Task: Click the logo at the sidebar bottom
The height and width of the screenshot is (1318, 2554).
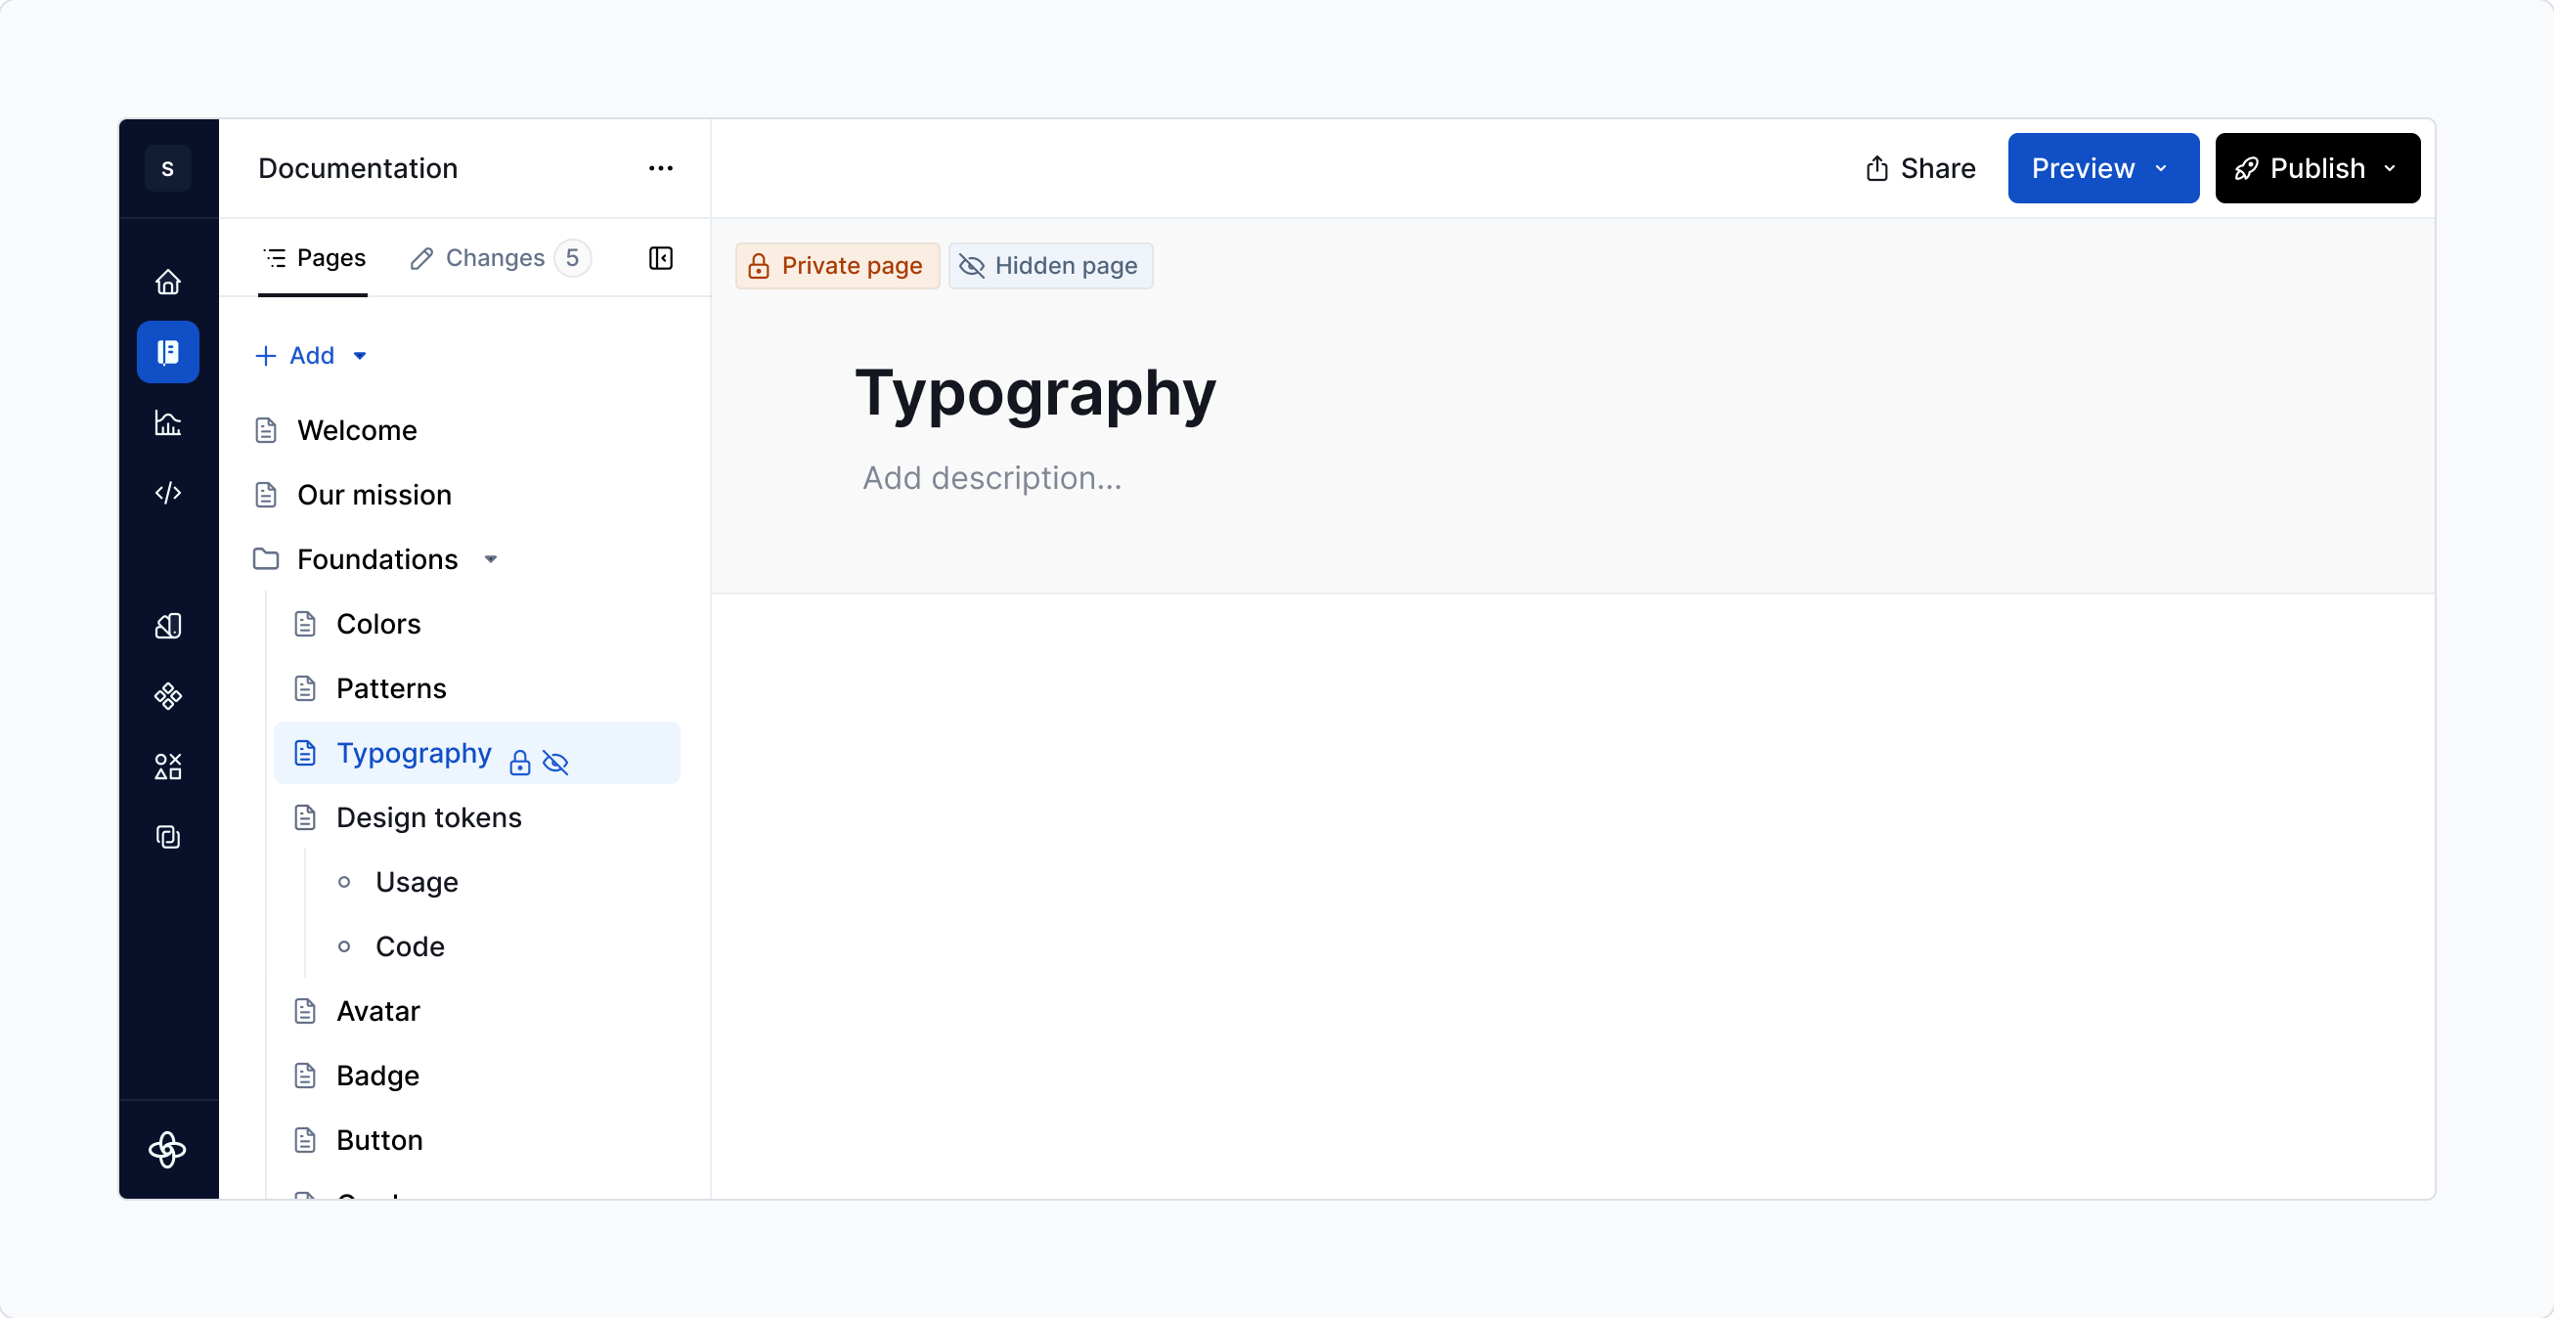Action: [167, 1150]
